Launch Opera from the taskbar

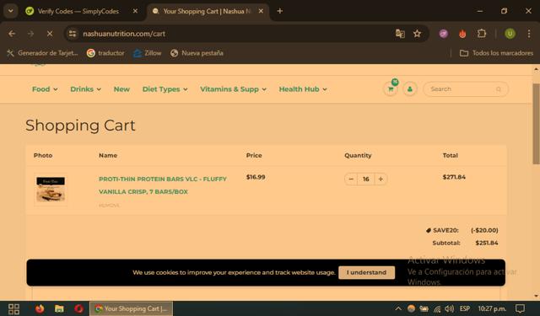pos(78,308)
